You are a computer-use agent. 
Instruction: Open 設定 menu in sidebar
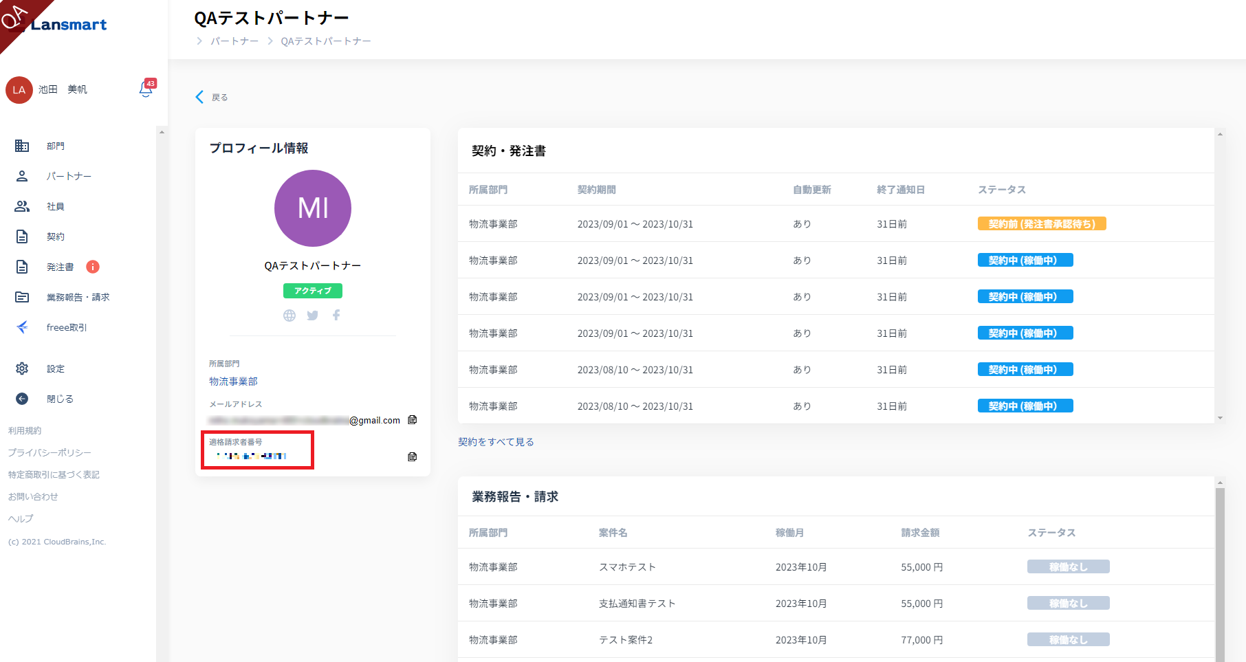click(x=56, y=369)
